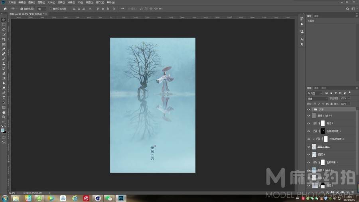
Task: Click the Edit Toolbar ellipsis button
Action: tap(4, 122)
